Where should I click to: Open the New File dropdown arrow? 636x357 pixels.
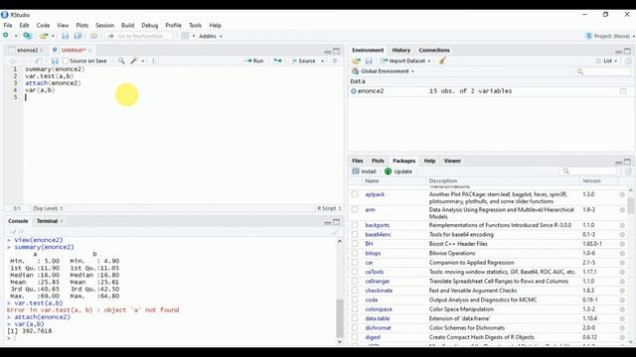click(x=16, y=36)
